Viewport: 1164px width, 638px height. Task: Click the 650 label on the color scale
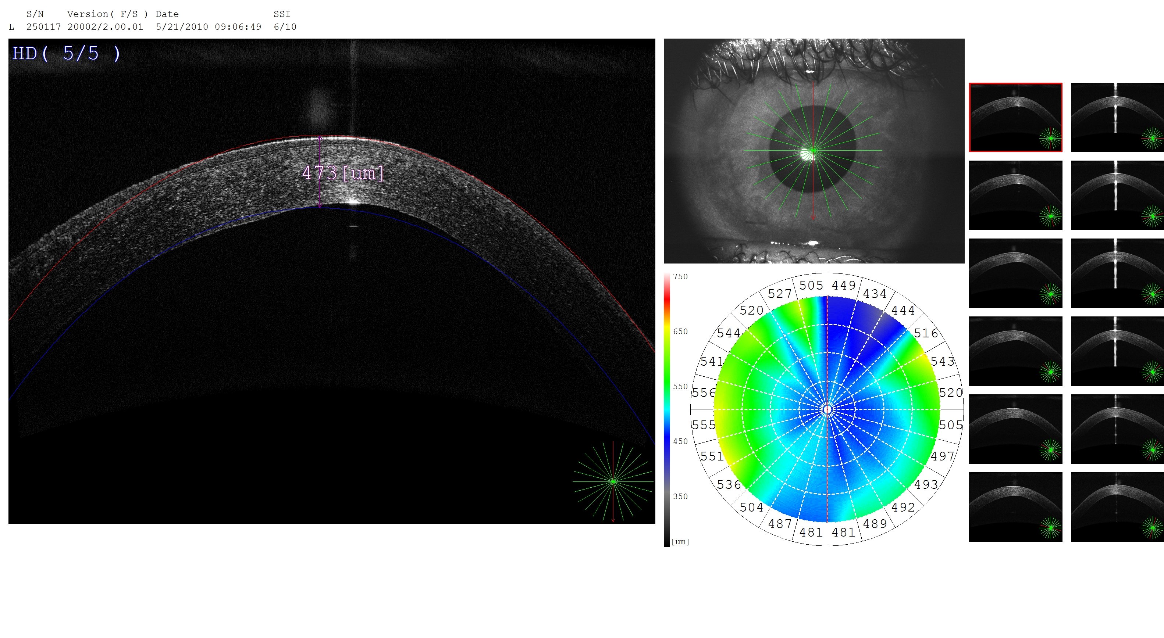tap(680, 331)
